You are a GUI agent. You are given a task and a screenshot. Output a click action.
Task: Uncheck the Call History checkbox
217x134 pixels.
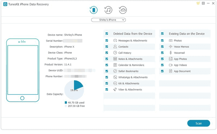click(107, 53)
